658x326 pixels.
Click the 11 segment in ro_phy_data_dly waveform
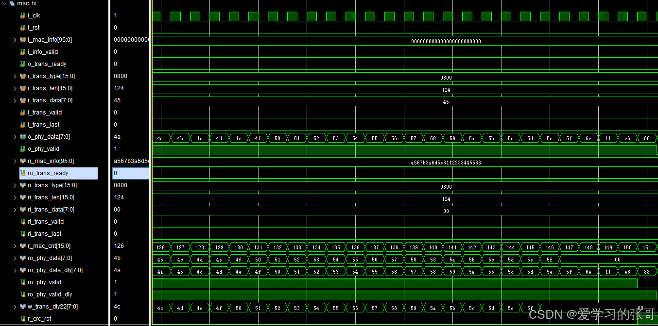point(608,272)
